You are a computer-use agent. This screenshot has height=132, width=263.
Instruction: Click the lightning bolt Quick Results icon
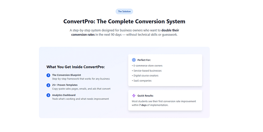[134, 96]
